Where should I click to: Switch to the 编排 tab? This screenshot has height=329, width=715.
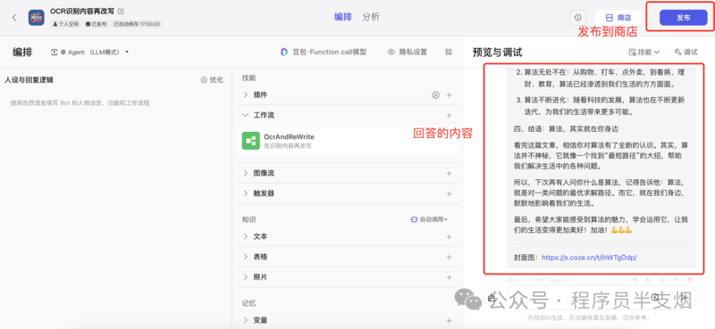click(x=343, y=17)
